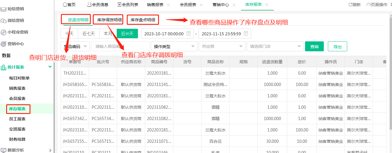Open 员工报表 in sidebar menu
This screenshot has height=153, width=392.
click(17, 119)
